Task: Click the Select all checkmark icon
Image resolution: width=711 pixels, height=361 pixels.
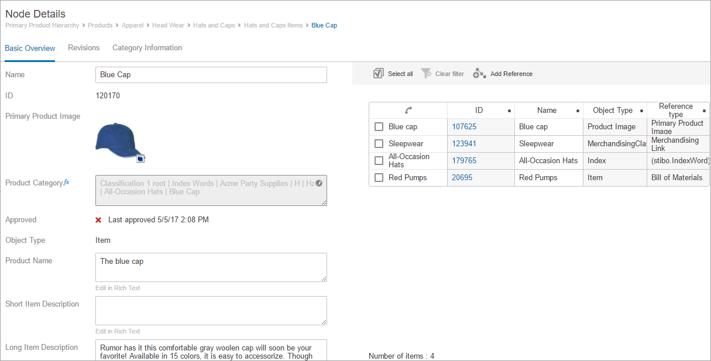Action: tap(378, 73)
